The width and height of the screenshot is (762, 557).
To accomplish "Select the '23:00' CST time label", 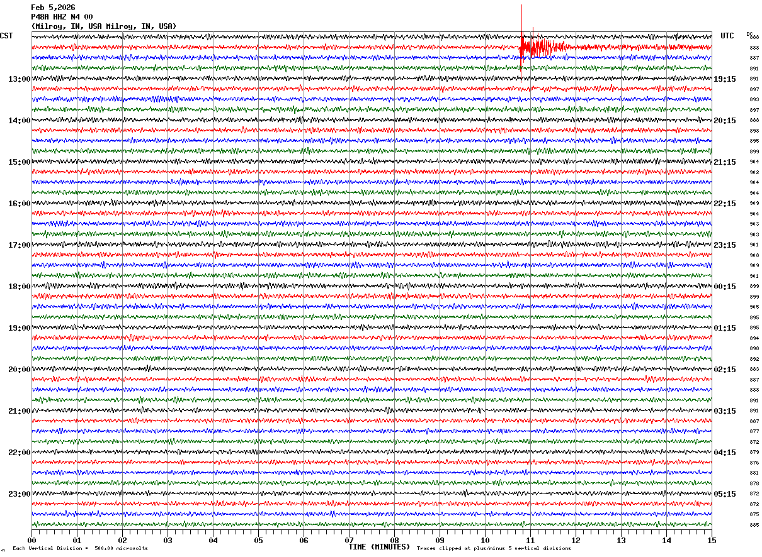I will (19, 494).
